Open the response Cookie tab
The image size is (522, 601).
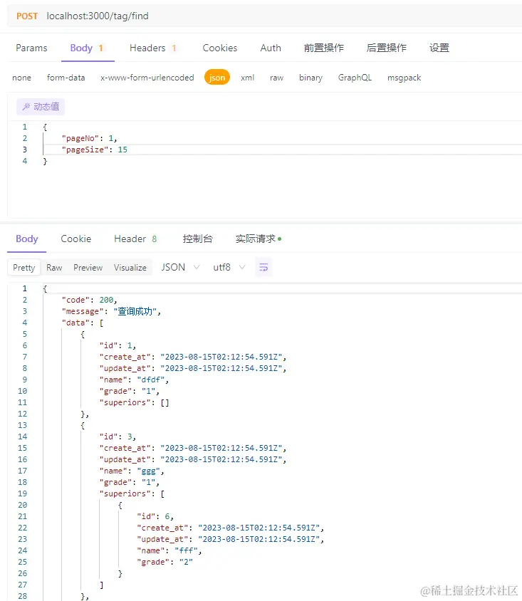[76, 239]
